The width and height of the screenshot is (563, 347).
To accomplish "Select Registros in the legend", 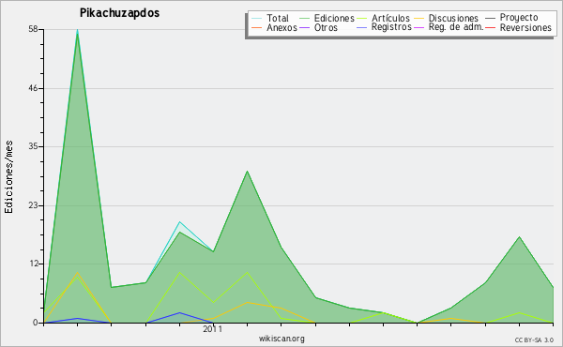I will 391,27.
